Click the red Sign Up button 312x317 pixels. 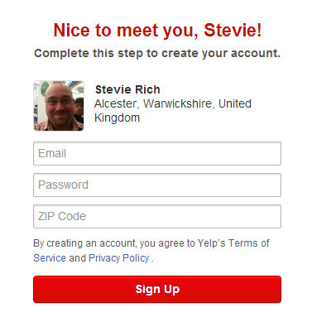click(157, 289)
